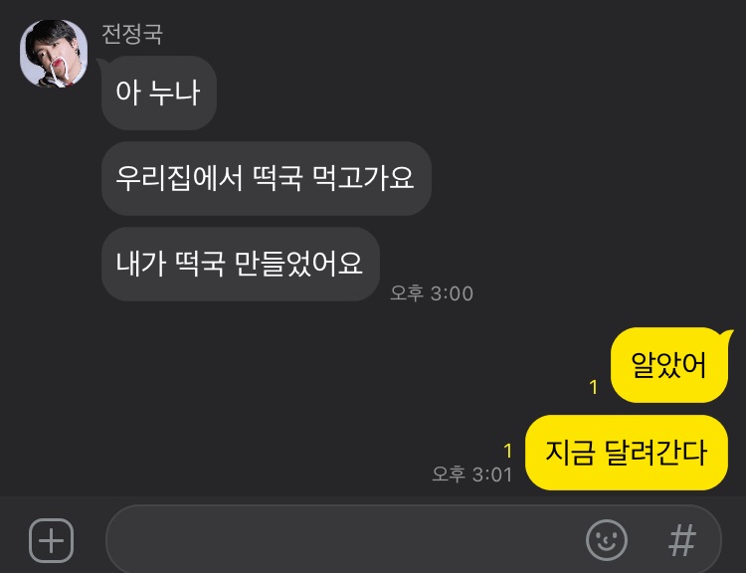
Task: Click the word 누나 in first bubble
Action: (174, 93)
